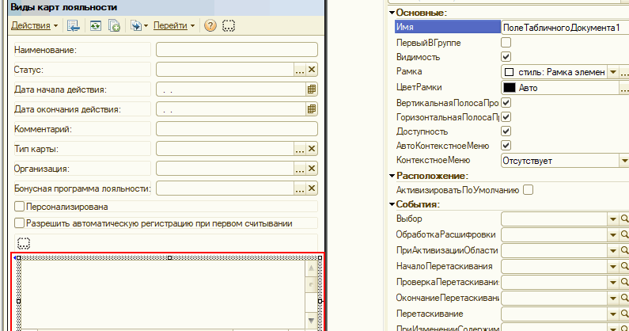The image size is (629, 331).
Task: Clear the Организация field
Action: pos(312,169)
